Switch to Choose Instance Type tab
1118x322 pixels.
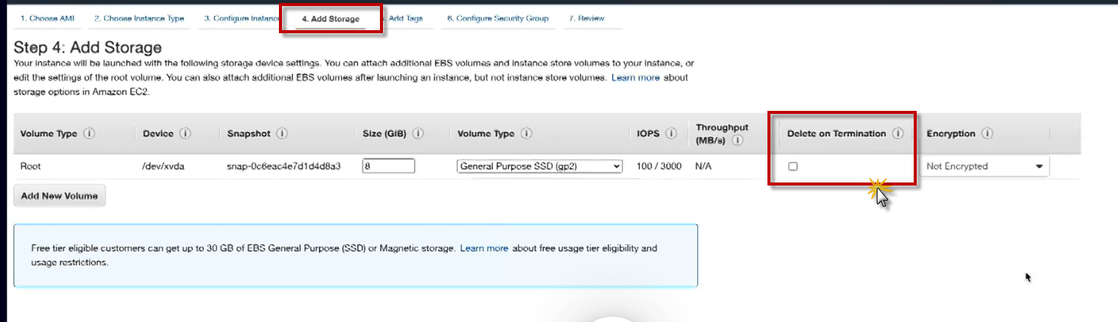139,18
